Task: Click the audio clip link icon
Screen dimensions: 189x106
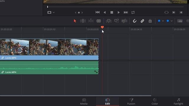Action: [3, 72]
